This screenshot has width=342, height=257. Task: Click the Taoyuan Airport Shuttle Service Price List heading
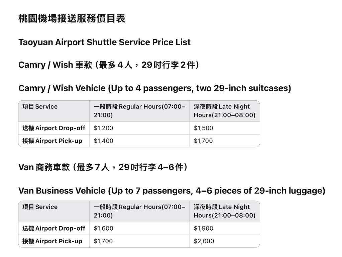click(105, 42)
